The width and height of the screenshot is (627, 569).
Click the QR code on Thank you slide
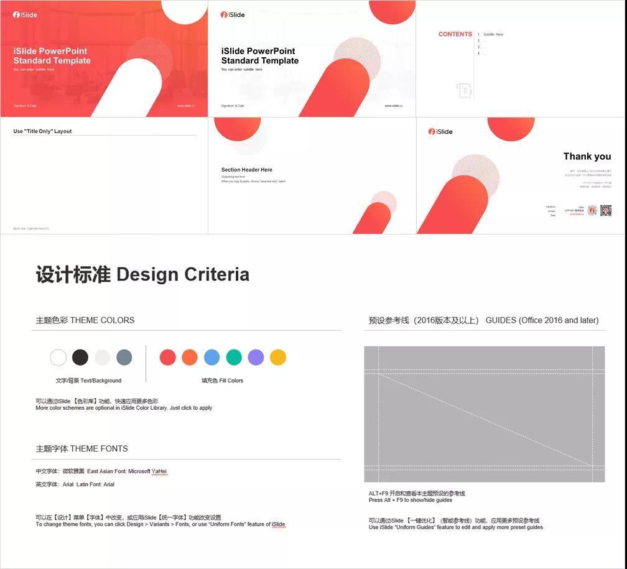605,210
